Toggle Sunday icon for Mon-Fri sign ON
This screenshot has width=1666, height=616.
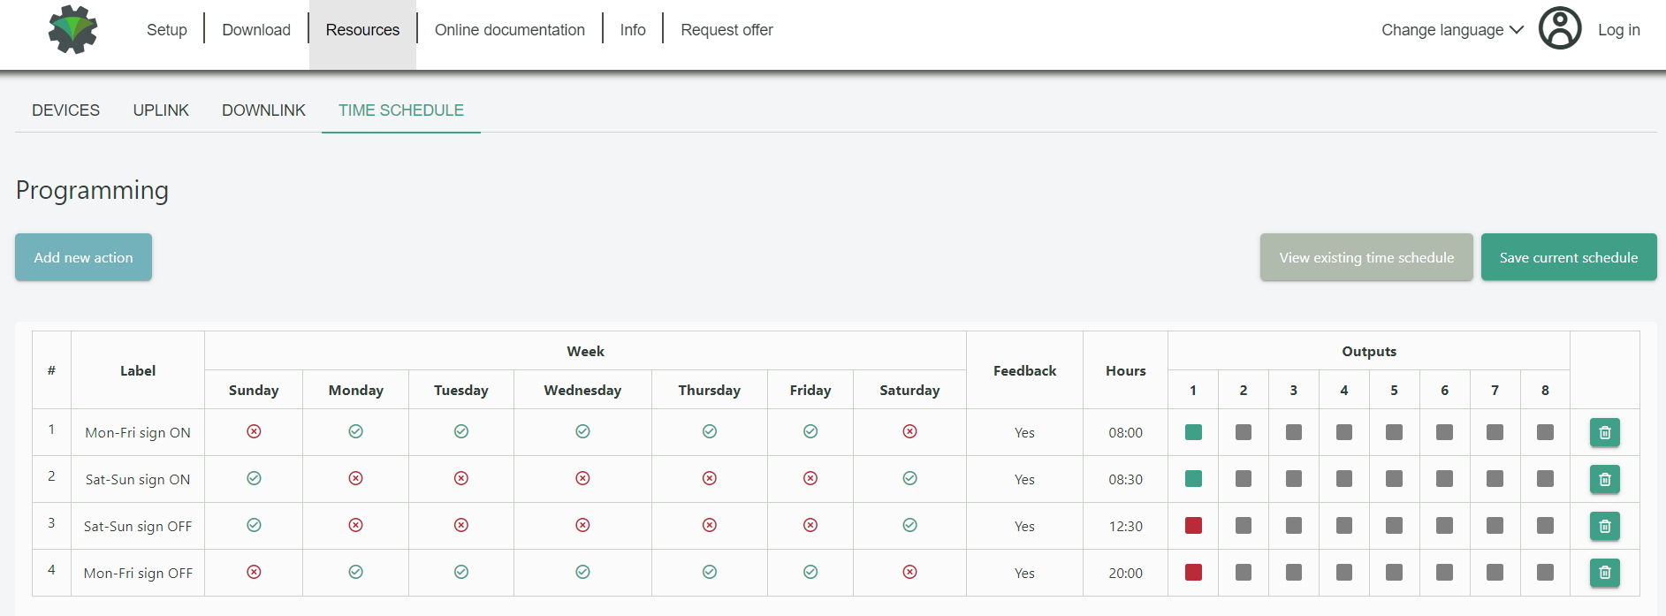tap(254, 432)
